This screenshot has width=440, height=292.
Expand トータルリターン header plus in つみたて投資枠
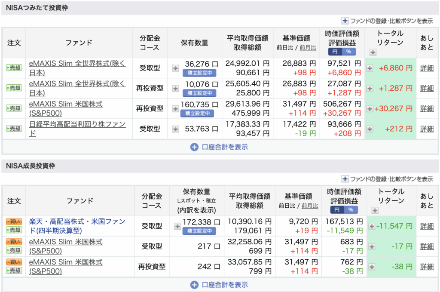[373, 52]
